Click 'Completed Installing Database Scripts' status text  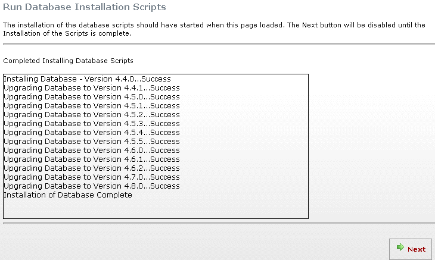(x=69, y=61)
